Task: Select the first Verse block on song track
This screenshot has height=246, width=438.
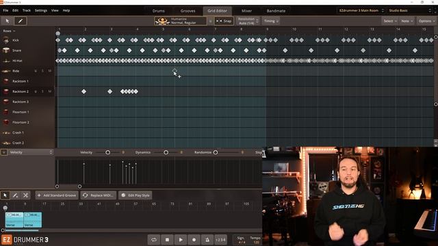Action: click(14, 220)
